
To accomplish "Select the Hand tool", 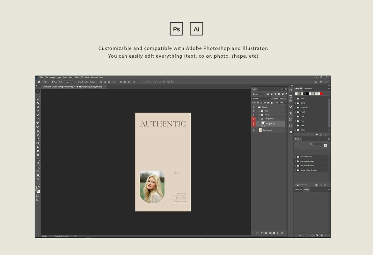I will (x=38, y=175).
